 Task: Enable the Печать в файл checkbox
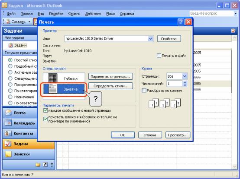(x=159, y=56)
